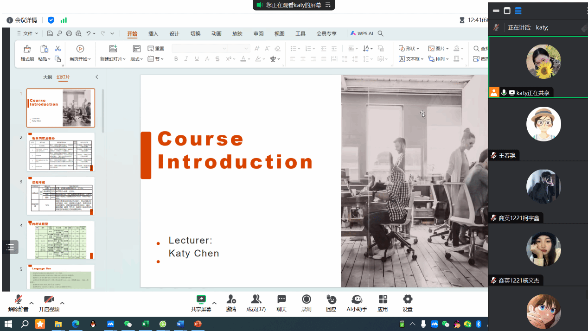Select slide 2 thumbnail 教学内容及安排
The height and width of the screenshot is (331, 588).
[61, 152]
